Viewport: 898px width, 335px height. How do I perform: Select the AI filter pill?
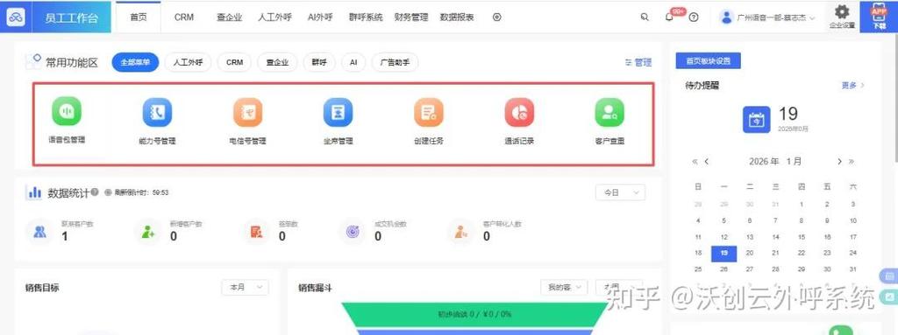tap(353, 62)
